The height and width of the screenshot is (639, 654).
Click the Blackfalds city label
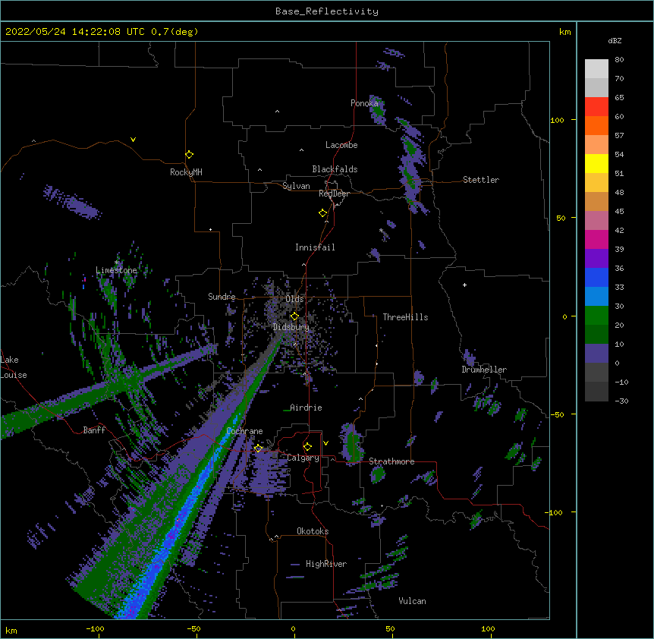click(335, 169)
